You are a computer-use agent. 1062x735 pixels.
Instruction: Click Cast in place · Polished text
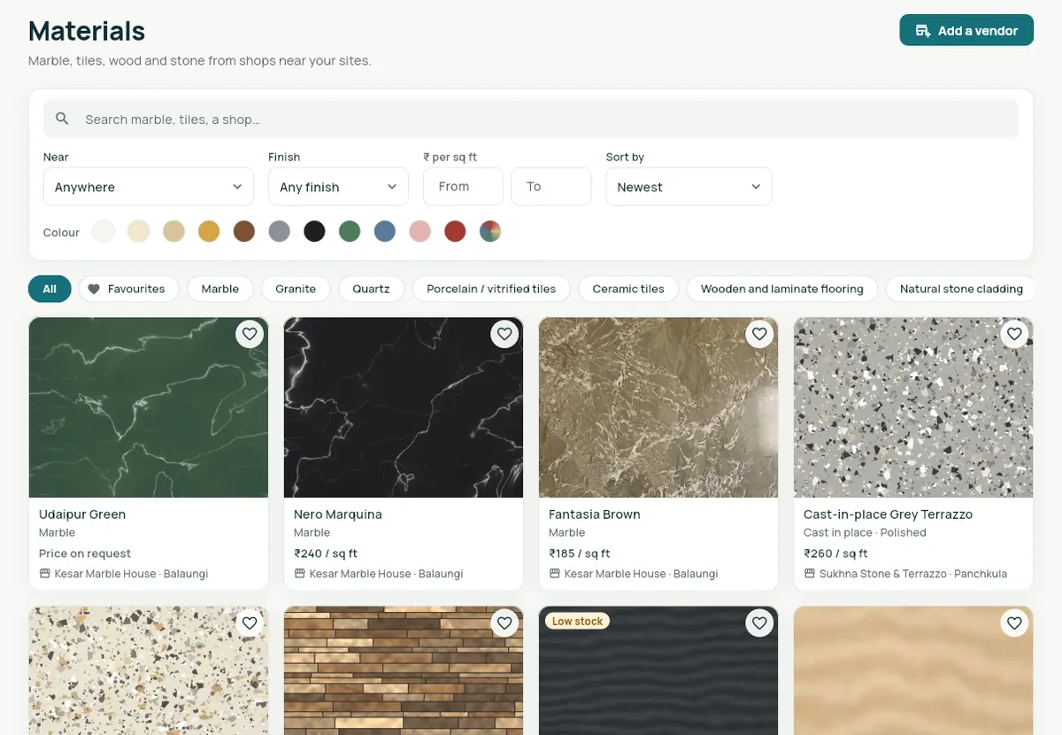865,533
